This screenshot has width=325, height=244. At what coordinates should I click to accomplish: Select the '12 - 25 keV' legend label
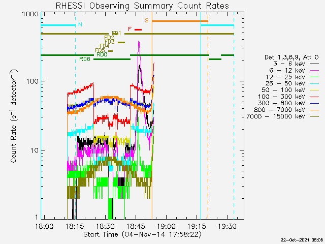[x=285, y=77]
